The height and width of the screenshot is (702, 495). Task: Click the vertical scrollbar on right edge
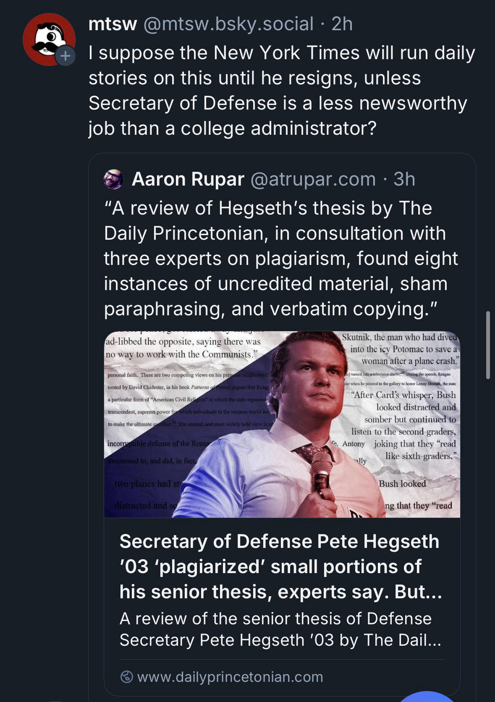tap(488, 344)
